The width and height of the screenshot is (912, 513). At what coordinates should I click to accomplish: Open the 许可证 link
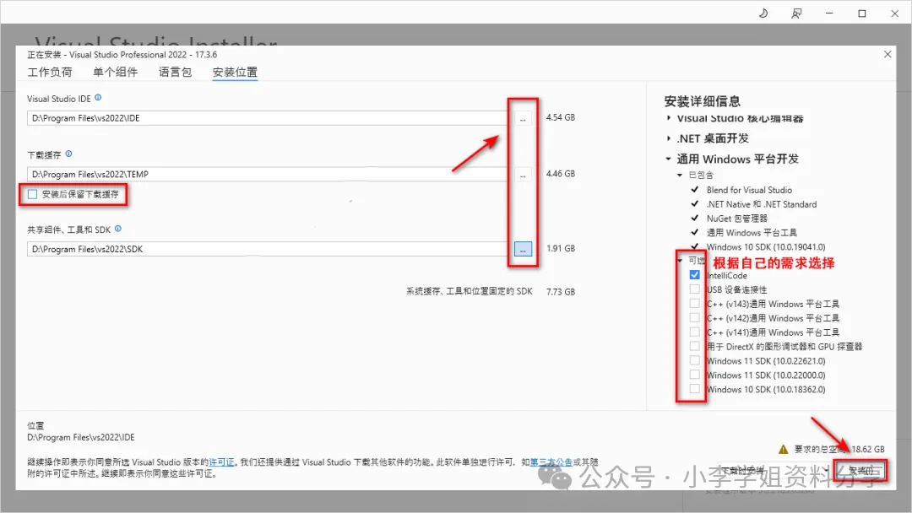tap(221, 462)
